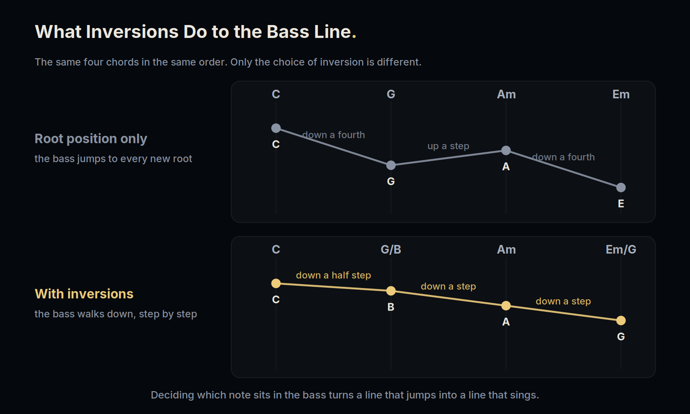The image size is (690, 414).
Task: Click the 'down a half step' label
Action: (x=333, y=275)
